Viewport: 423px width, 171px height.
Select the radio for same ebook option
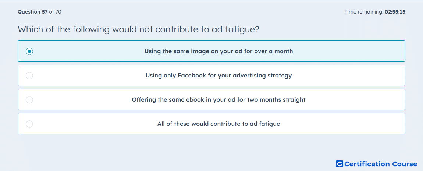click(29, 100)
